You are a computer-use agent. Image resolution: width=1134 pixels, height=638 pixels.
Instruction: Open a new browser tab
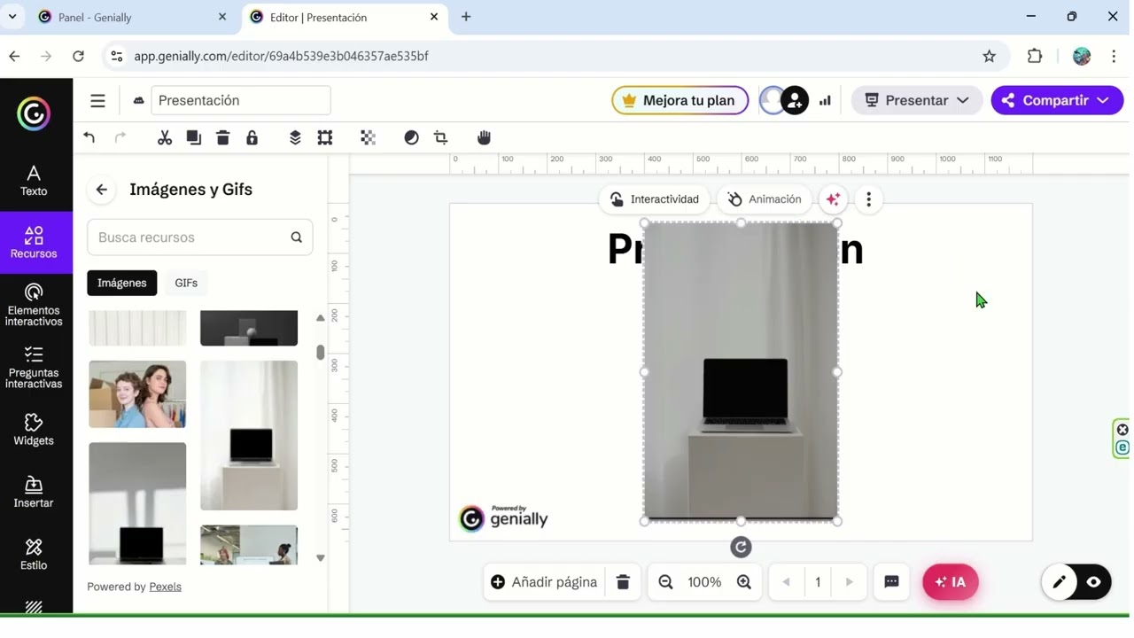coord(466,17)
